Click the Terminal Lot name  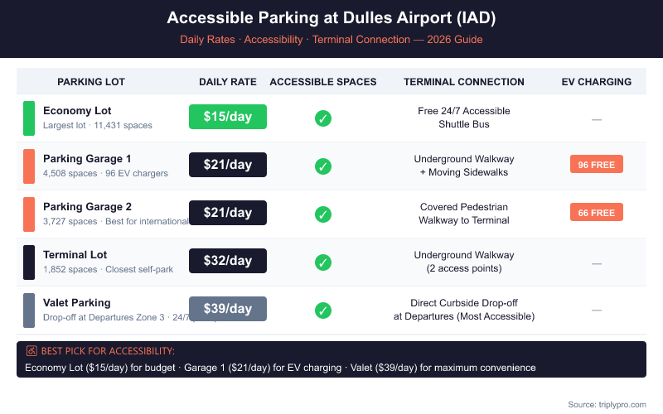[75, 255]
